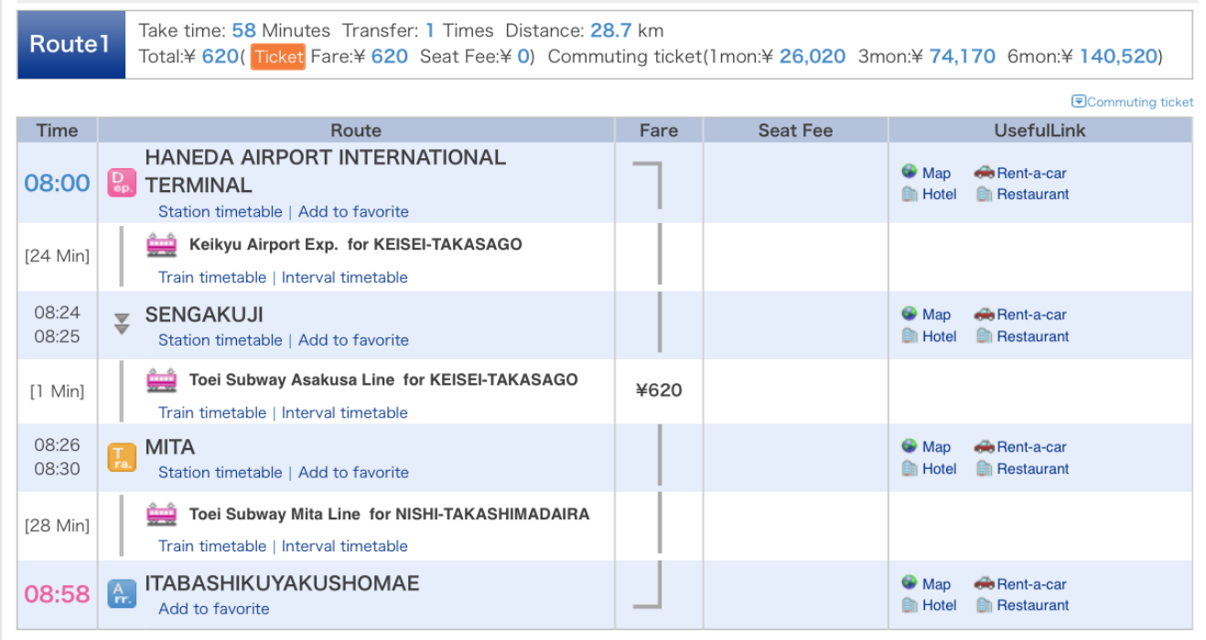The width and height of the screenshot is (1206, 640).
Task: Click the 6mon commuting ticket price 140,520
Action: (x=1118, y=57)
